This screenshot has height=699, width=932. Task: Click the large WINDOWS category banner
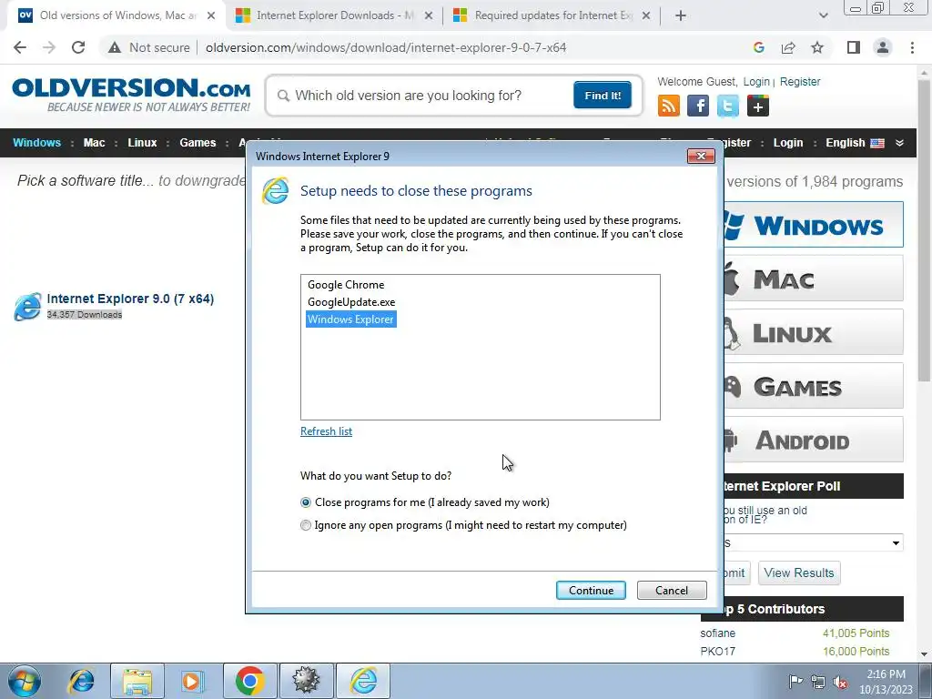tap(813, 225)
